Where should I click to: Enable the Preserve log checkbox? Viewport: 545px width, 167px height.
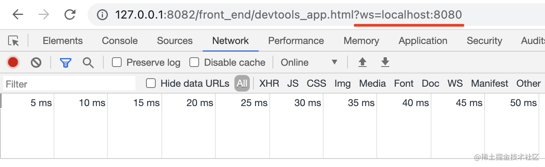(x=117, y=63)
